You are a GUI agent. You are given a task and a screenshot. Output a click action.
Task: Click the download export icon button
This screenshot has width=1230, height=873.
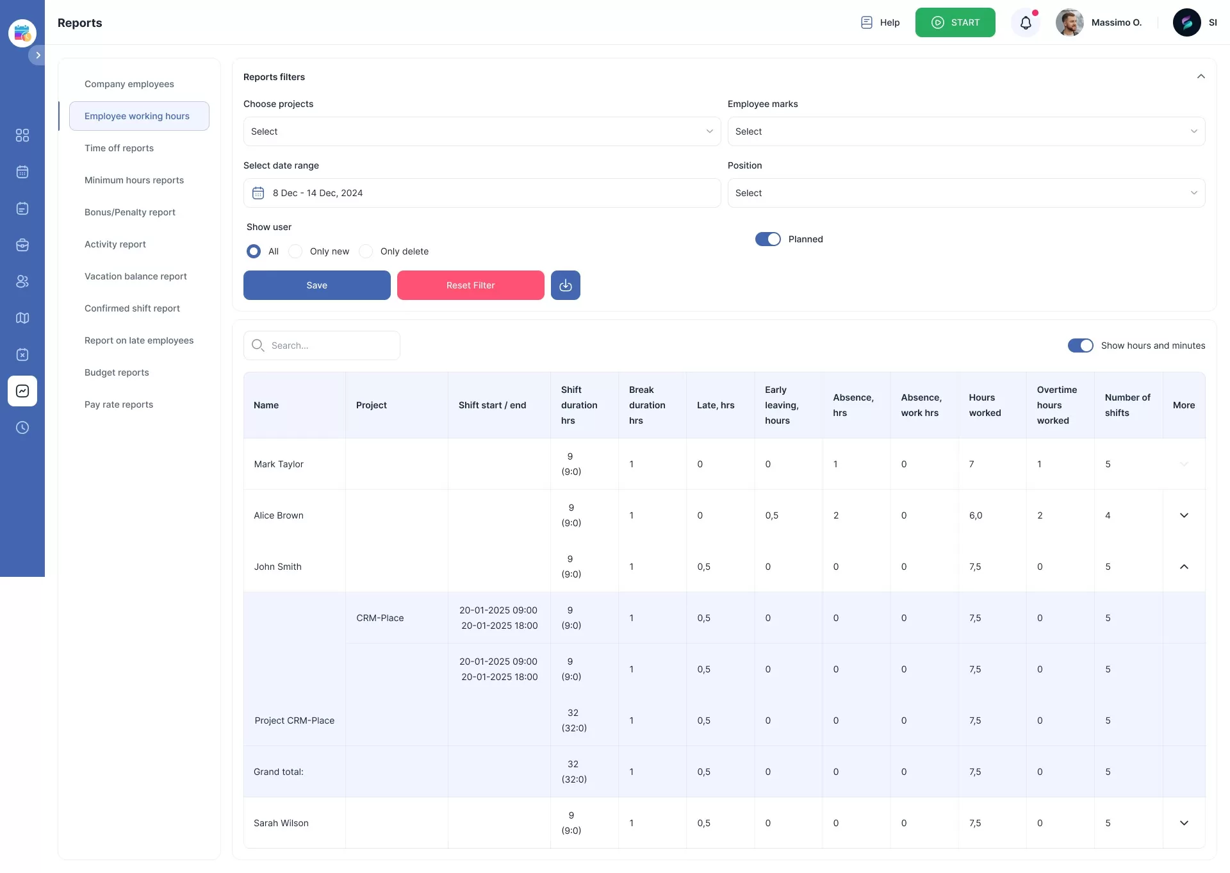tap(565, 285)
